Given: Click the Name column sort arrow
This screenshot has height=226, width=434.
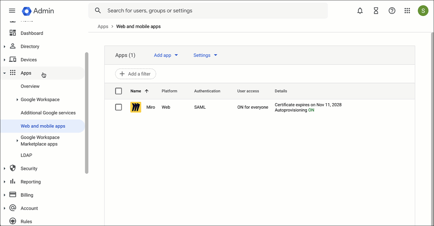Looking at the screenshot, I should (x=147, y=91).
